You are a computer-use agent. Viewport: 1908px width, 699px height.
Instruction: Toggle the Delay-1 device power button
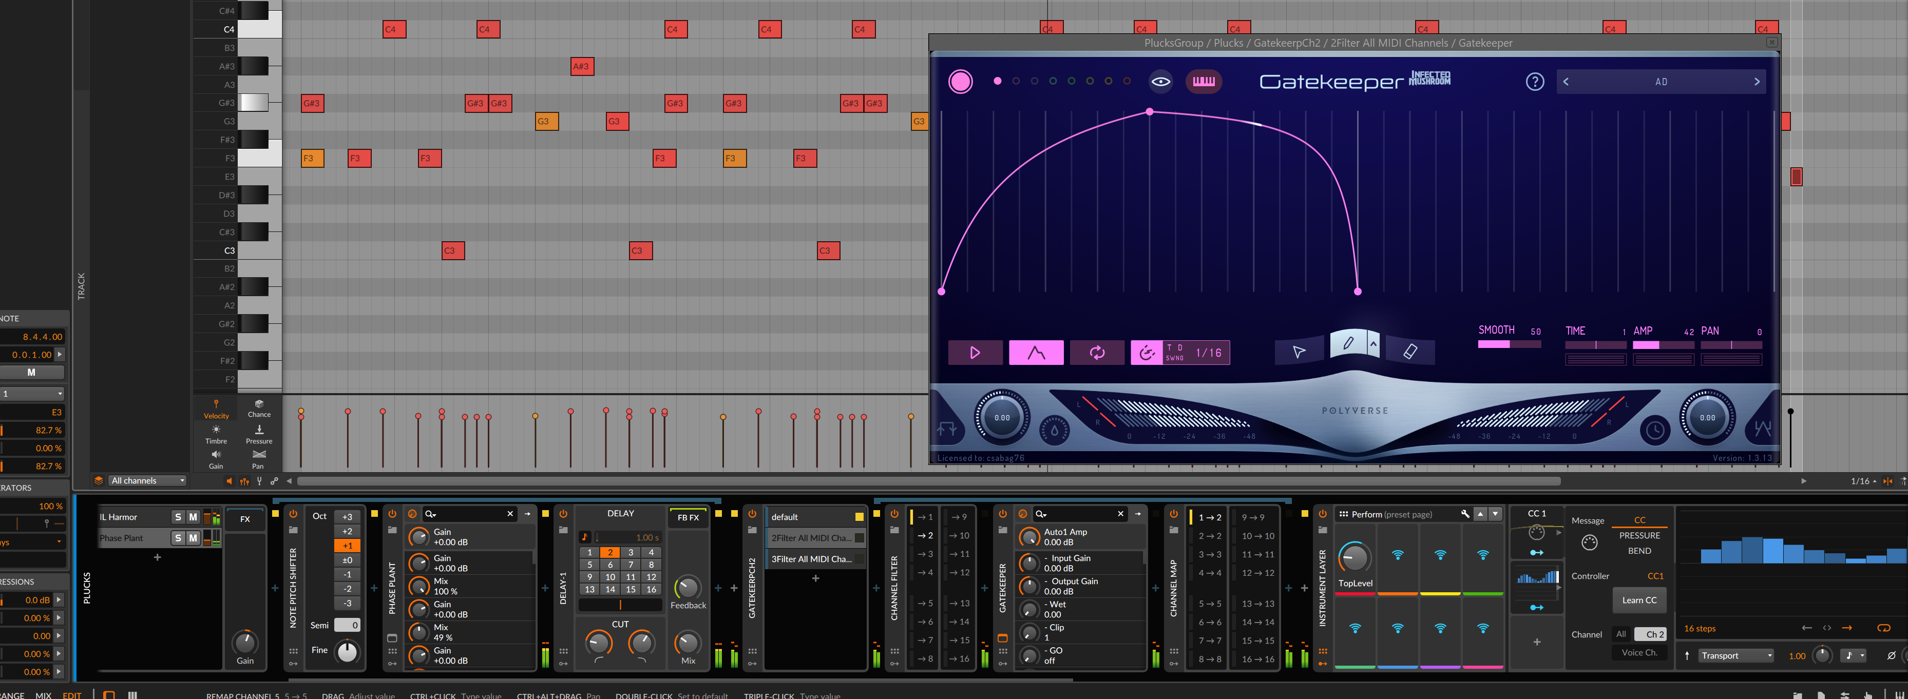pyautogui.click(x=563, y=514)
